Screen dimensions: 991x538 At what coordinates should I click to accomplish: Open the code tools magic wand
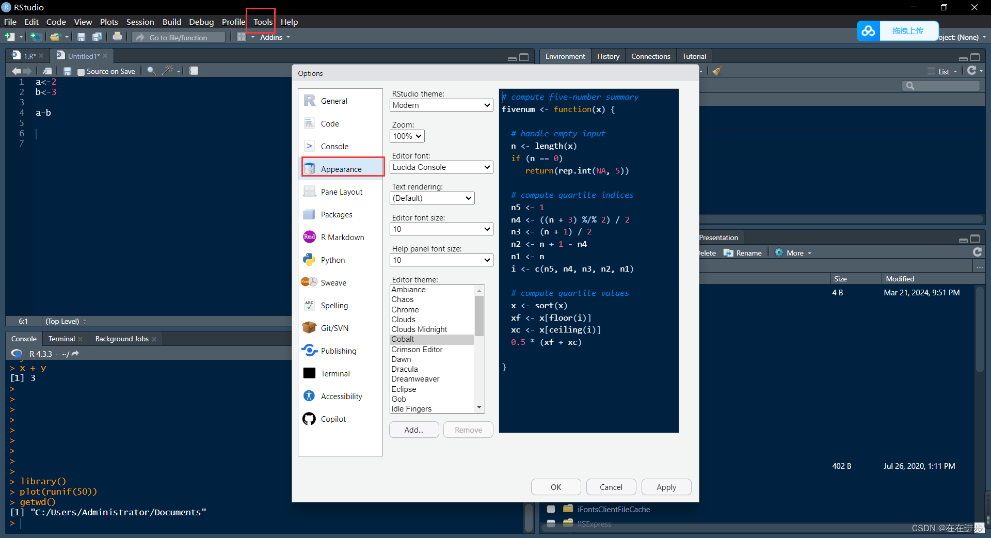pos(168,71)
